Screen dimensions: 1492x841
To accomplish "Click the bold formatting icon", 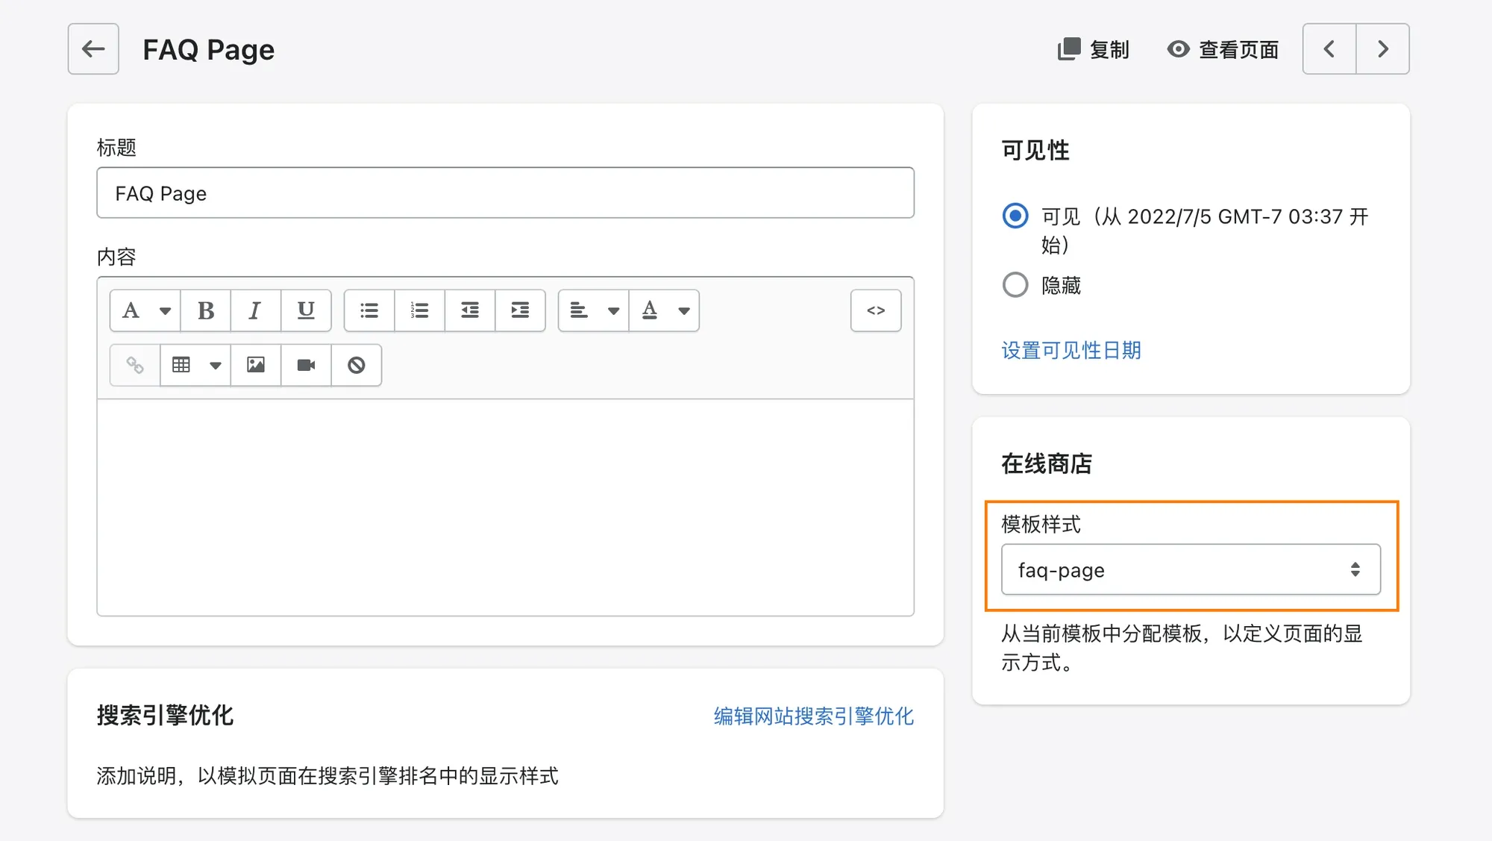I will (x=205, y=310).
